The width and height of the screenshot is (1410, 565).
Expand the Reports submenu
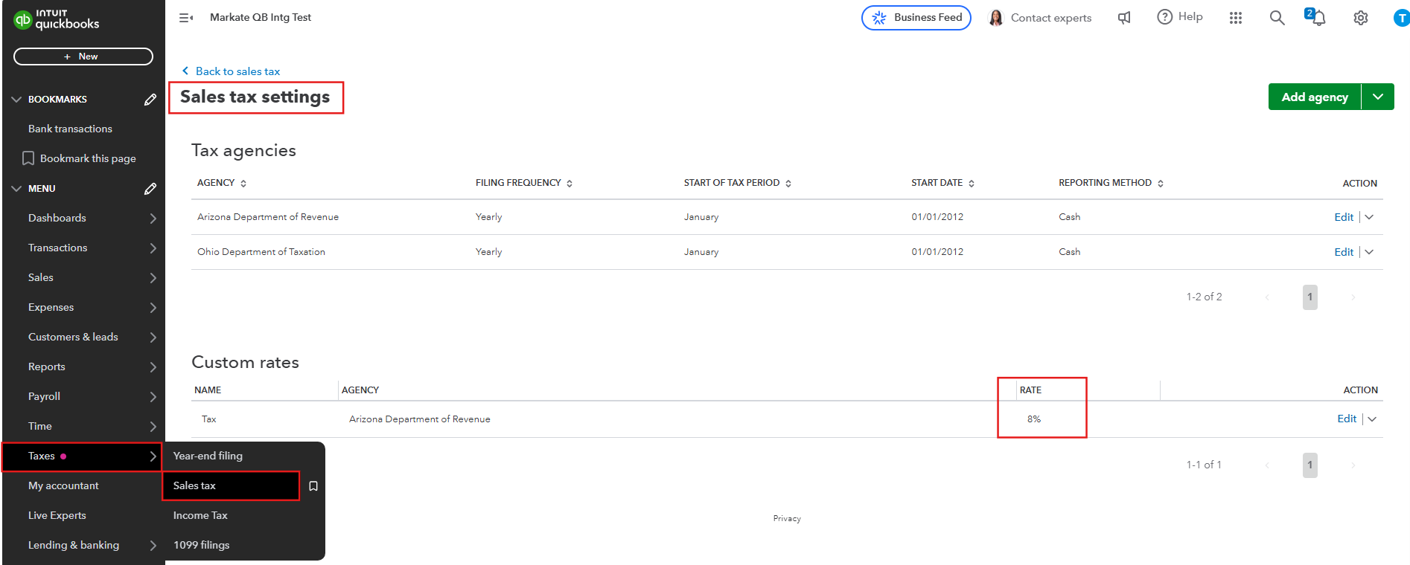point(153,367)
